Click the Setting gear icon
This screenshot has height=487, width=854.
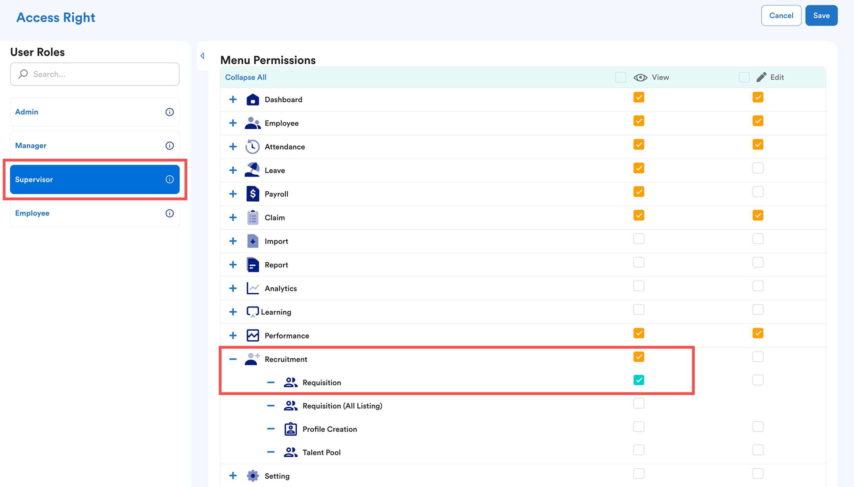(x=253, y=476)
